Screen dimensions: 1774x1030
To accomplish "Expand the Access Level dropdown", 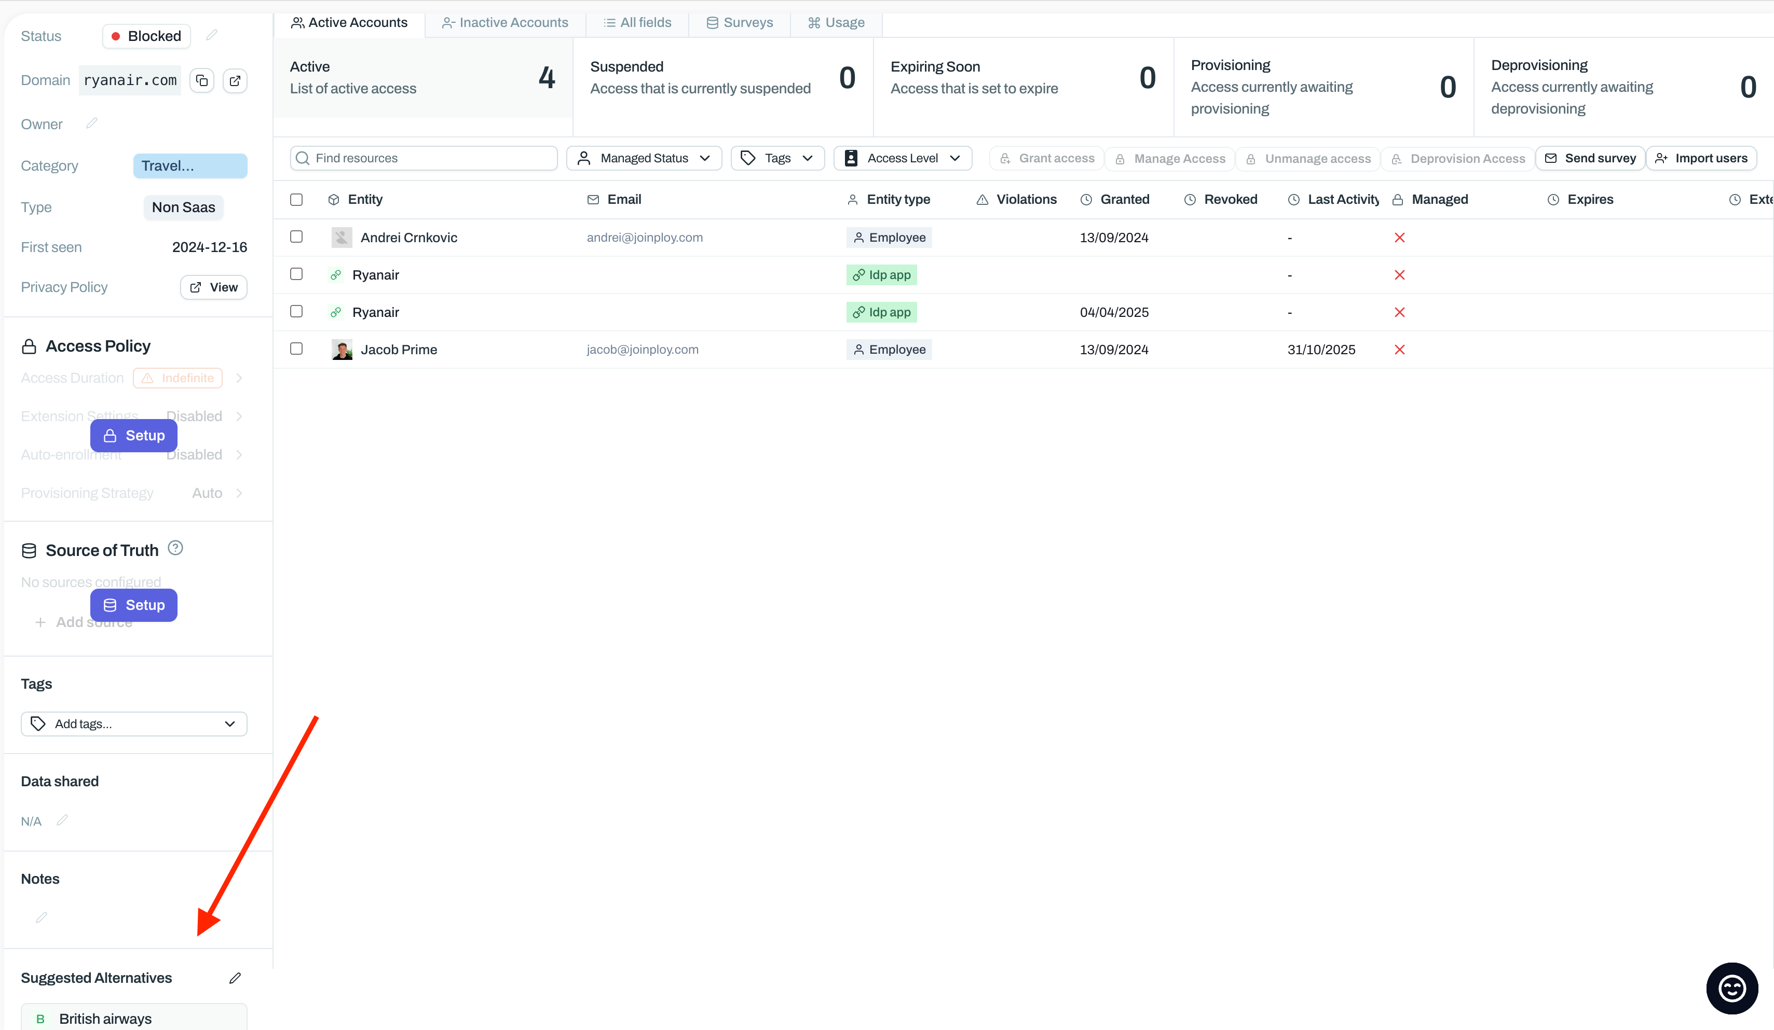I will coord(903,158).
